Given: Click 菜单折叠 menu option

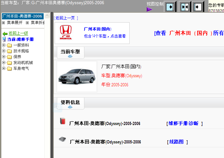Looking at the screenshot, I should pos(37,23).
